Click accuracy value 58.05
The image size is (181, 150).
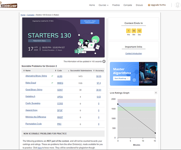point(99,76)
